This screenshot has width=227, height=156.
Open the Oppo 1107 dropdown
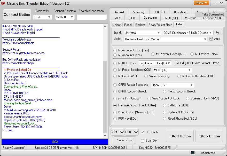point(173,85)
